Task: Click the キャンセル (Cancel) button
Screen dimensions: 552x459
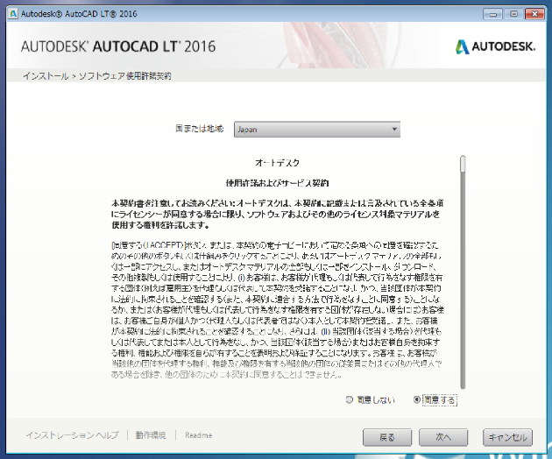Action: click(507, 437)
